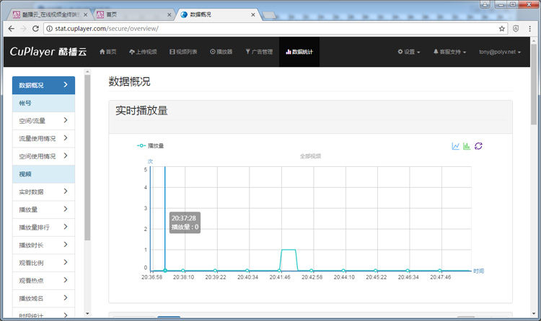Open the 设置 dropdown menu

coord(409,52)
